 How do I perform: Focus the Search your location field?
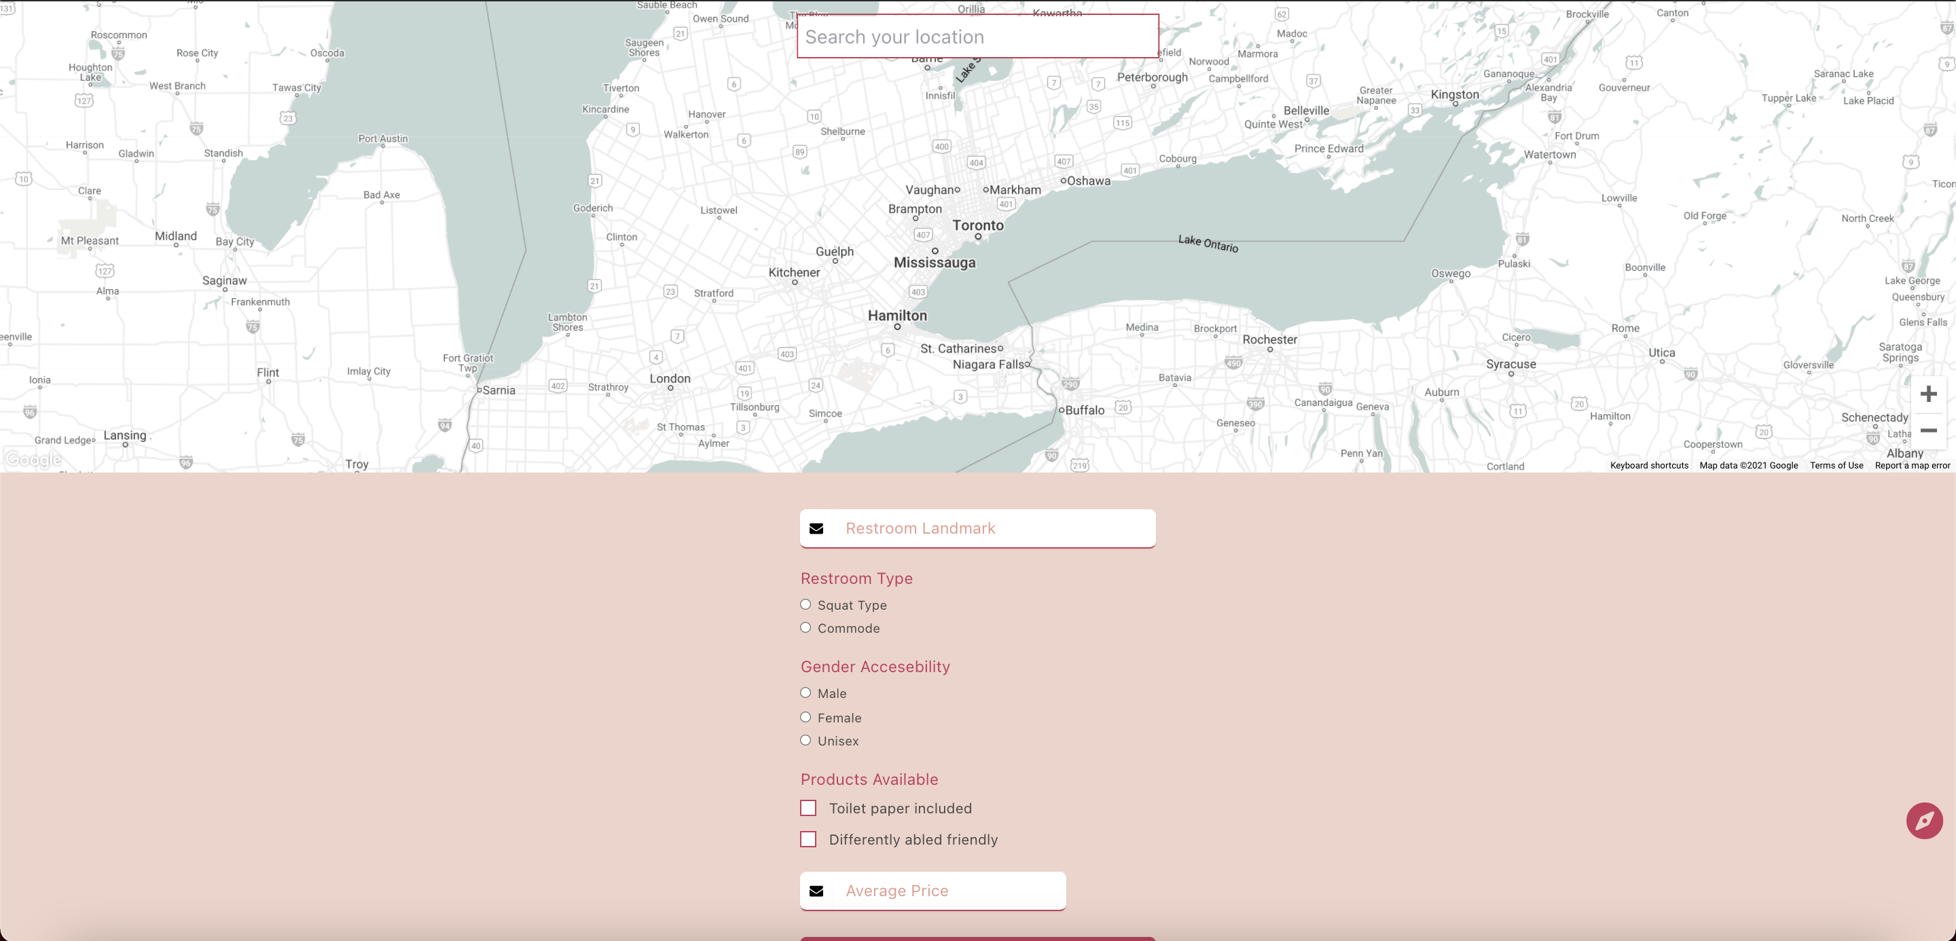977,37
